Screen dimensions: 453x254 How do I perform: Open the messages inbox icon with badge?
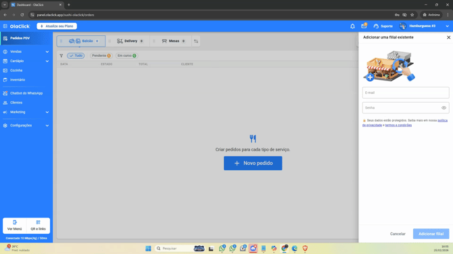(364, 26)
